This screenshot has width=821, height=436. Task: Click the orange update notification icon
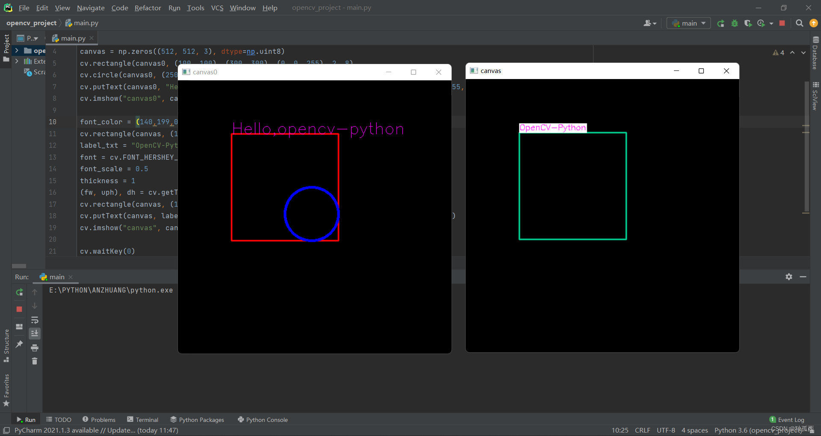(x=814, y=23)
